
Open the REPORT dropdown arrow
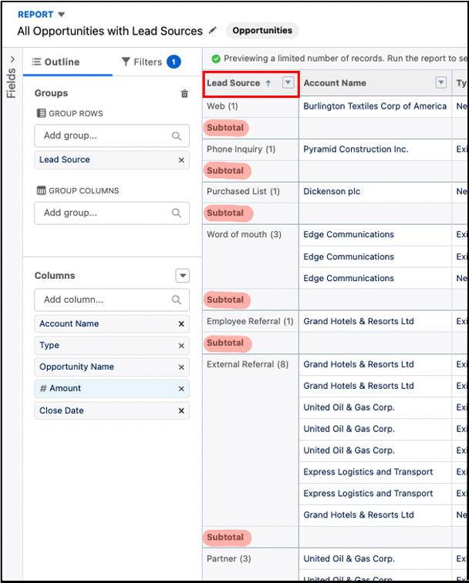[x=62, y=15]
